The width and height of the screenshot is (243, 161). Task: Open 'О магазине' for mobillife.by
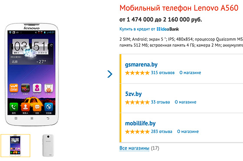pyautogui.click(x=188, y=132)
